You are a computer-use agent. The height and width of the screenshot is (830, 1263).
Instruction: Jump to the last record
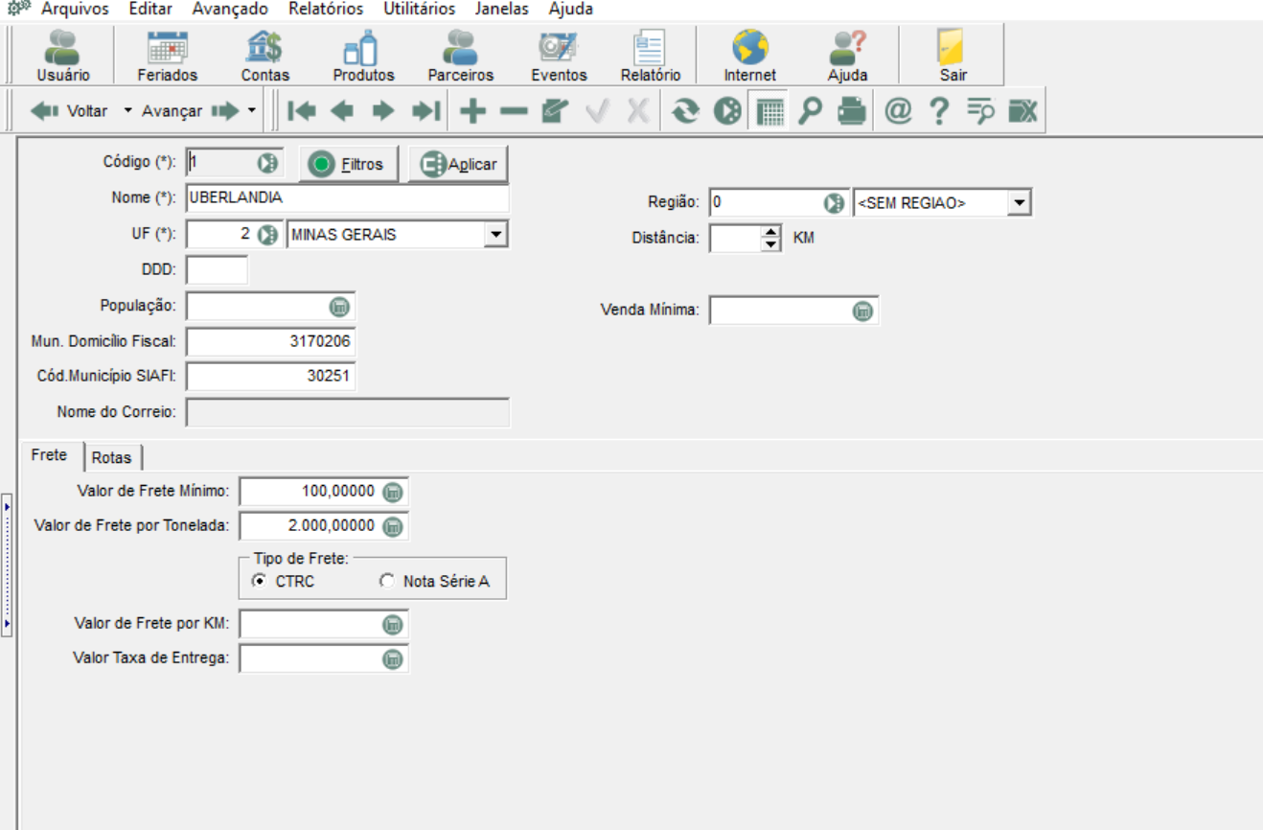pos(425,111)
